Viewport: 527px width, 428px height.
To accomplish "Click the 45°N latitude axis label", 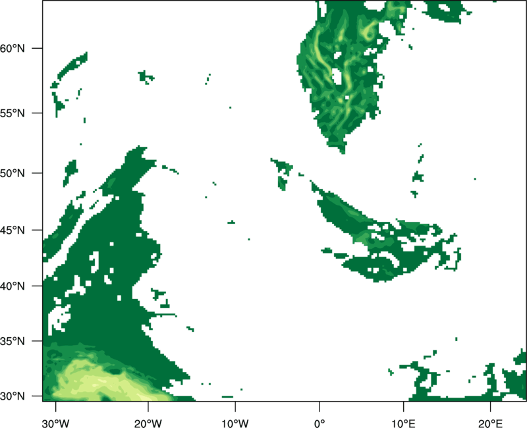I will coord(13,230).
